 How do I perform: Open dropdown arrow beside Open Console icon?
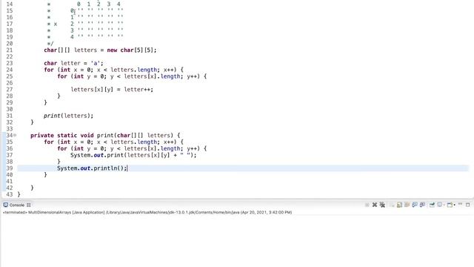[x=454, y=205]
